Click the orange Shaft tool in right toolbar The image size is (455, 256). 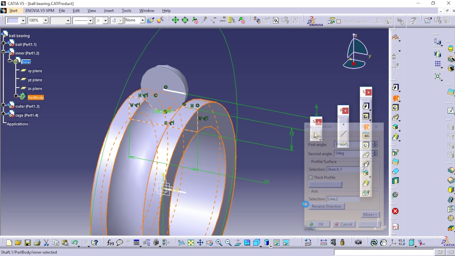tap(396, 98)
